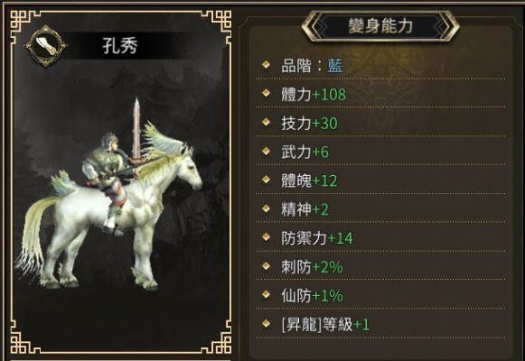This screenshot has width=525, height=361.
Task: Click the 防禦力+14 stat entry
Action: [317, 238]
